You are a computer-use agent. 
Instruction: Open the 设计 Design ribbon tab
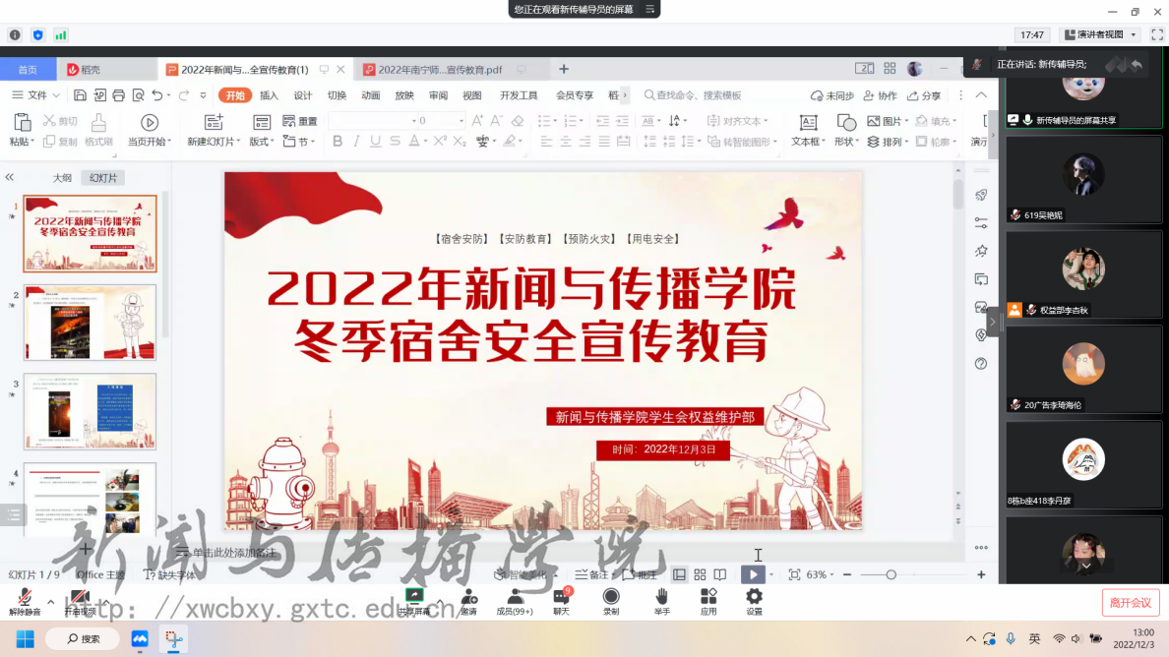pos(303,95)
